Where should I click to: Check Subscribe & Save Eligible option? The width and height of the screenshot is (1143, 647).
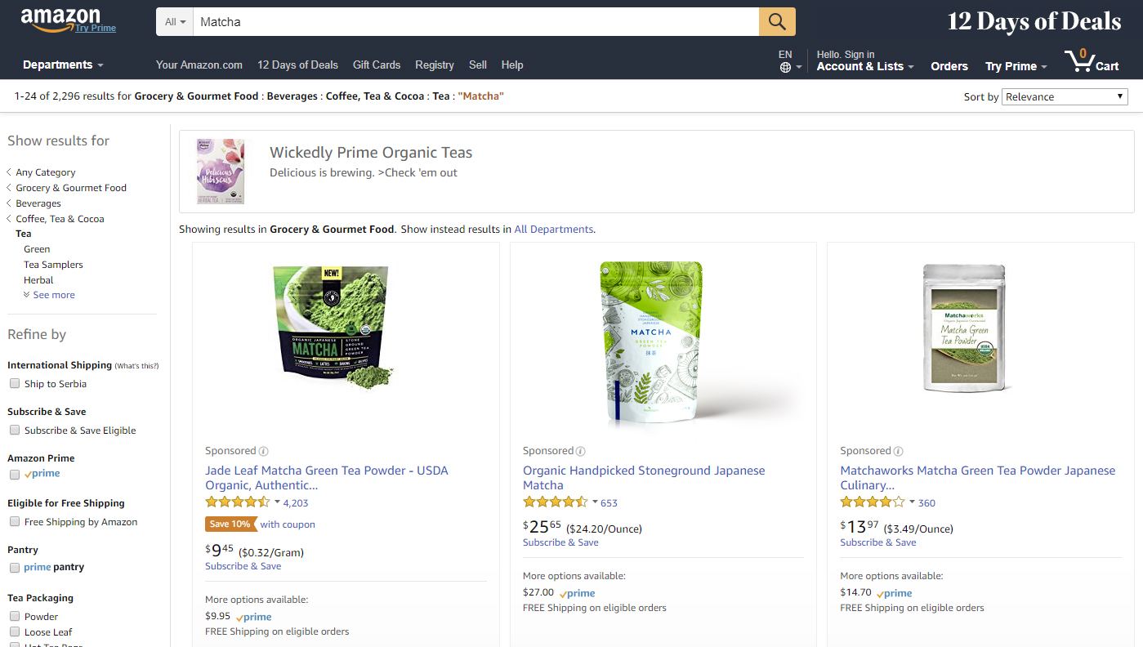(15, 431)
